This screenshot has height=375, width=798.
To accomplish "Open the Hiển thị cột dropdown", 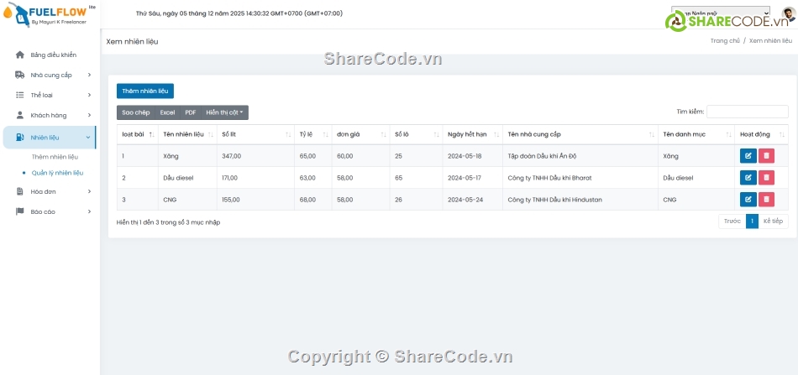I will pos(224,112).
